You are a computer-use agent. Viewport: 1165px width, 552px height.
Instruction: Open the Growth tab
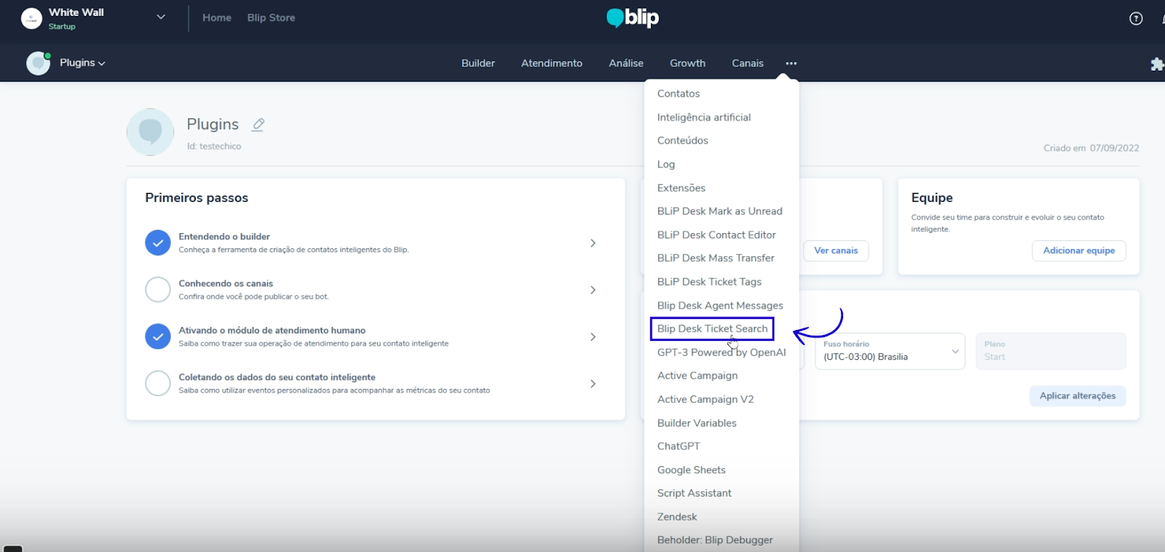687,63
